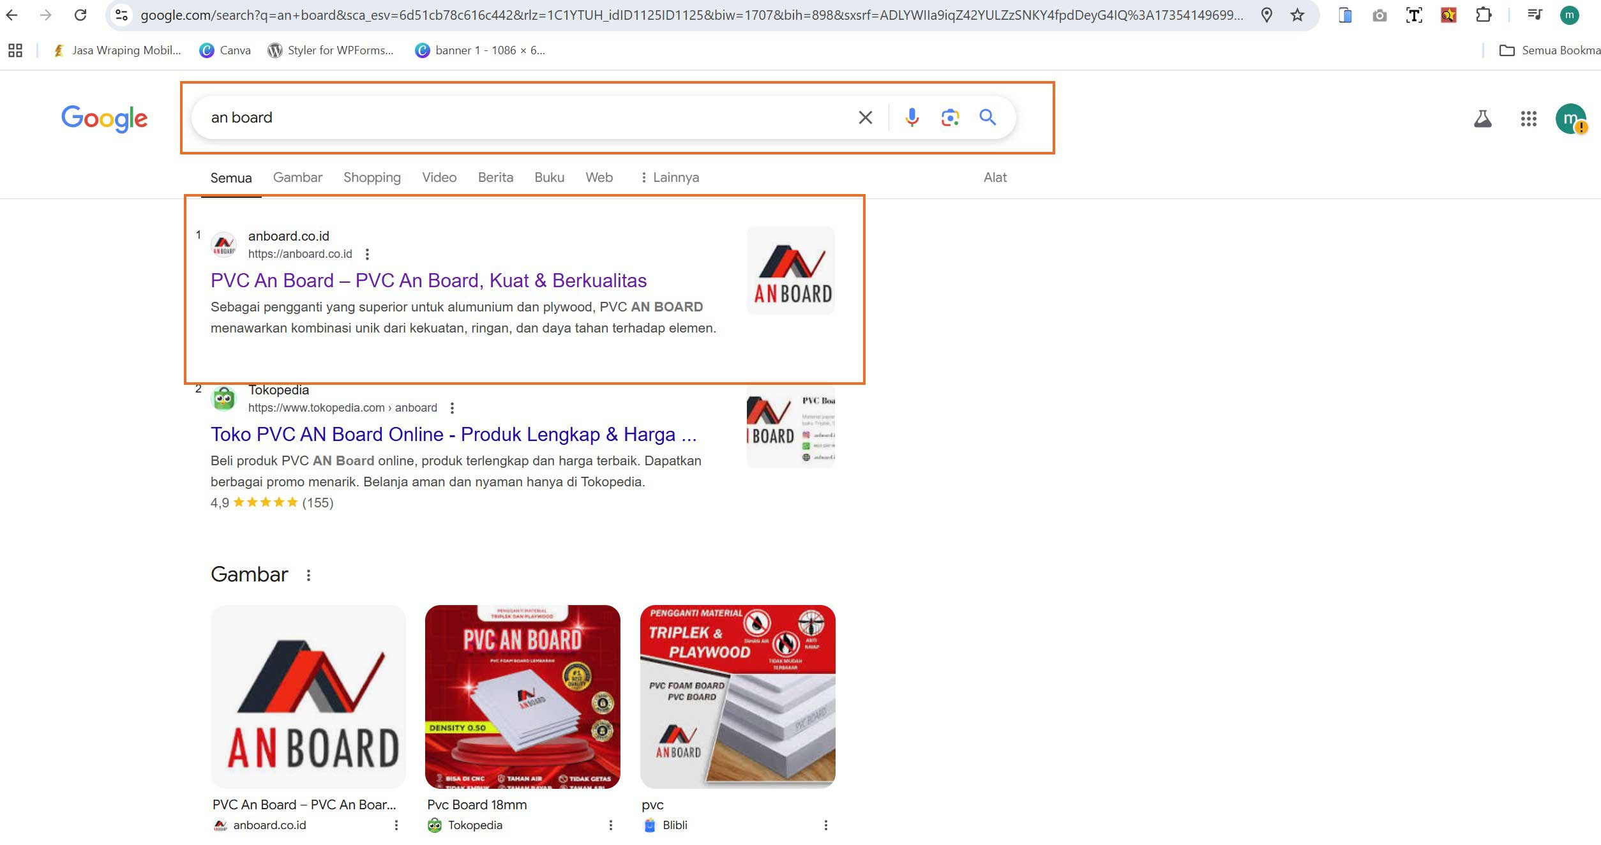
Task: Open the media control playlist icon
Action: [x=1535, y=15]
